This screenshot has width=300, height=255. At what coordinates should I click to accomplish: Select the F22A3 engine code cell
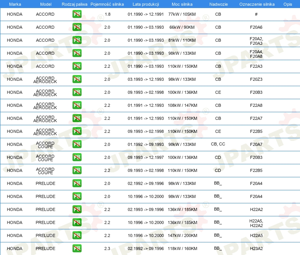pyautogui.click(x=256, y=66)
